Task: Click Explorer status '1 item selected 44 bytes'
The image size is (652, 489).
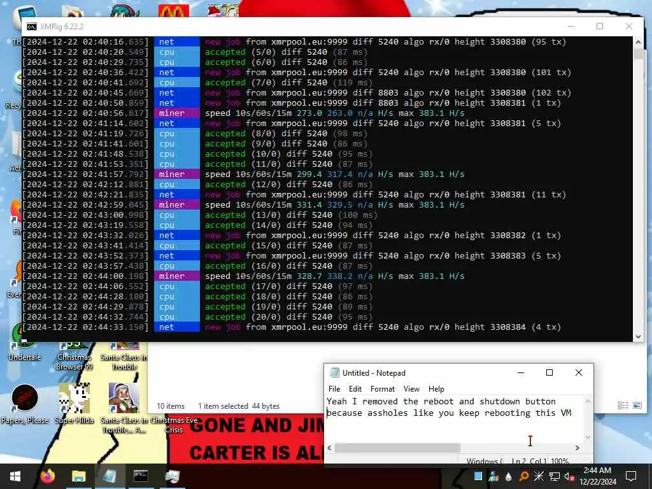Action: (x=239, y=406)
